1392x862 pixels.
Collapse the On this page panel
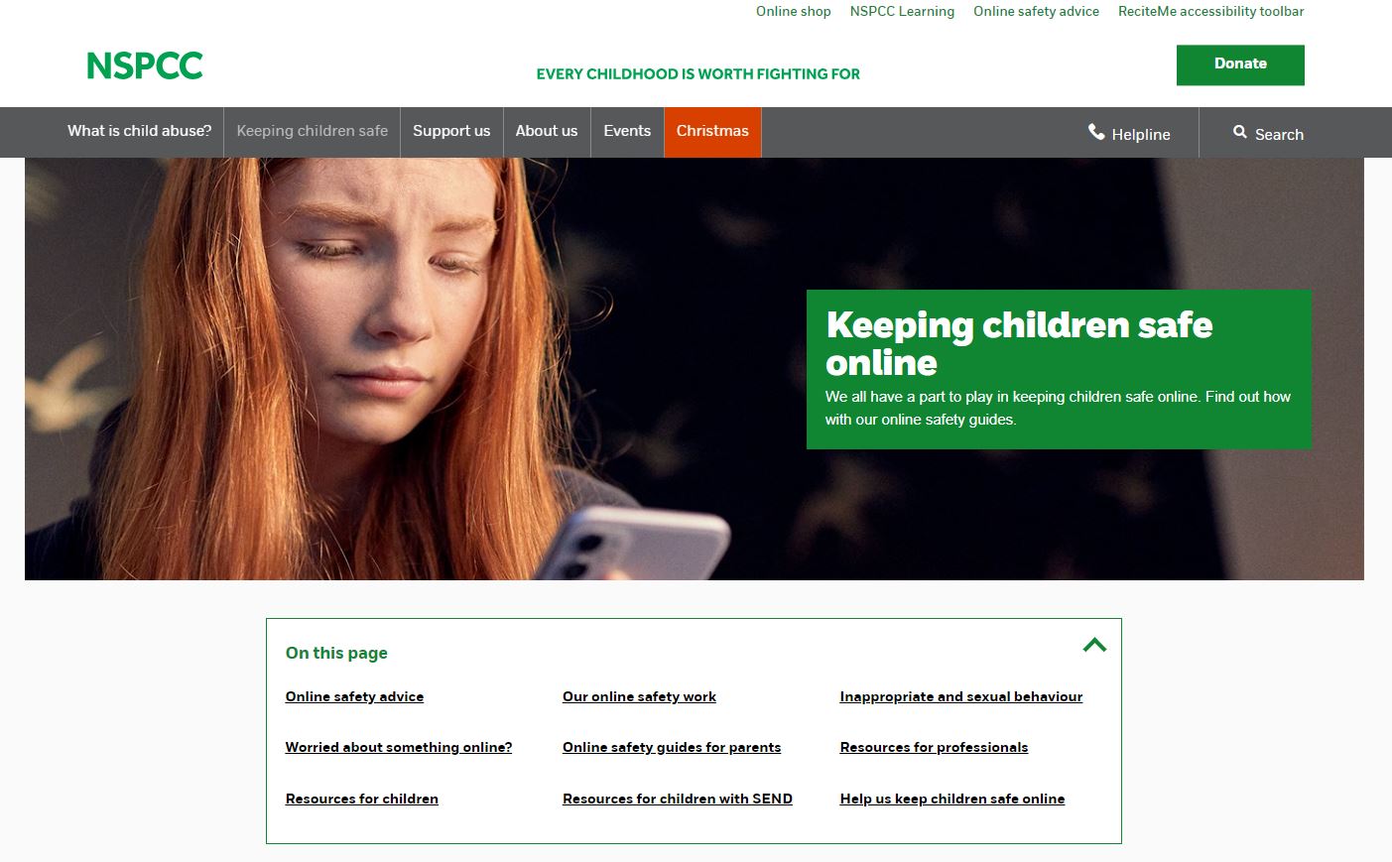coord(1094,645)
